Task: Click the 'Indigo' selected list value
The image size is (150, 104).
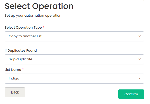Action: click(x=14, y=78)
